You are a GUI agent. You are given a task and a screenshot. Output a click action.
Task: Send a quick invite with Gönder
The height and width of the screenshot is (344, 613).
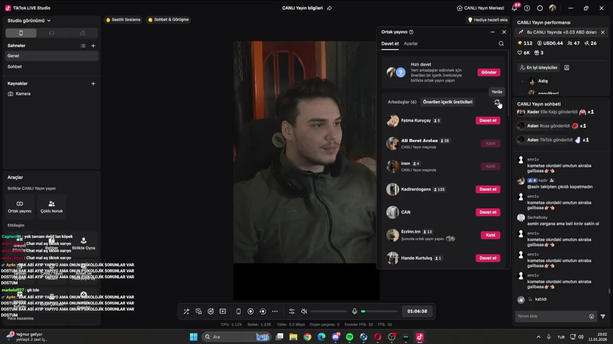(x=489, y=73)
